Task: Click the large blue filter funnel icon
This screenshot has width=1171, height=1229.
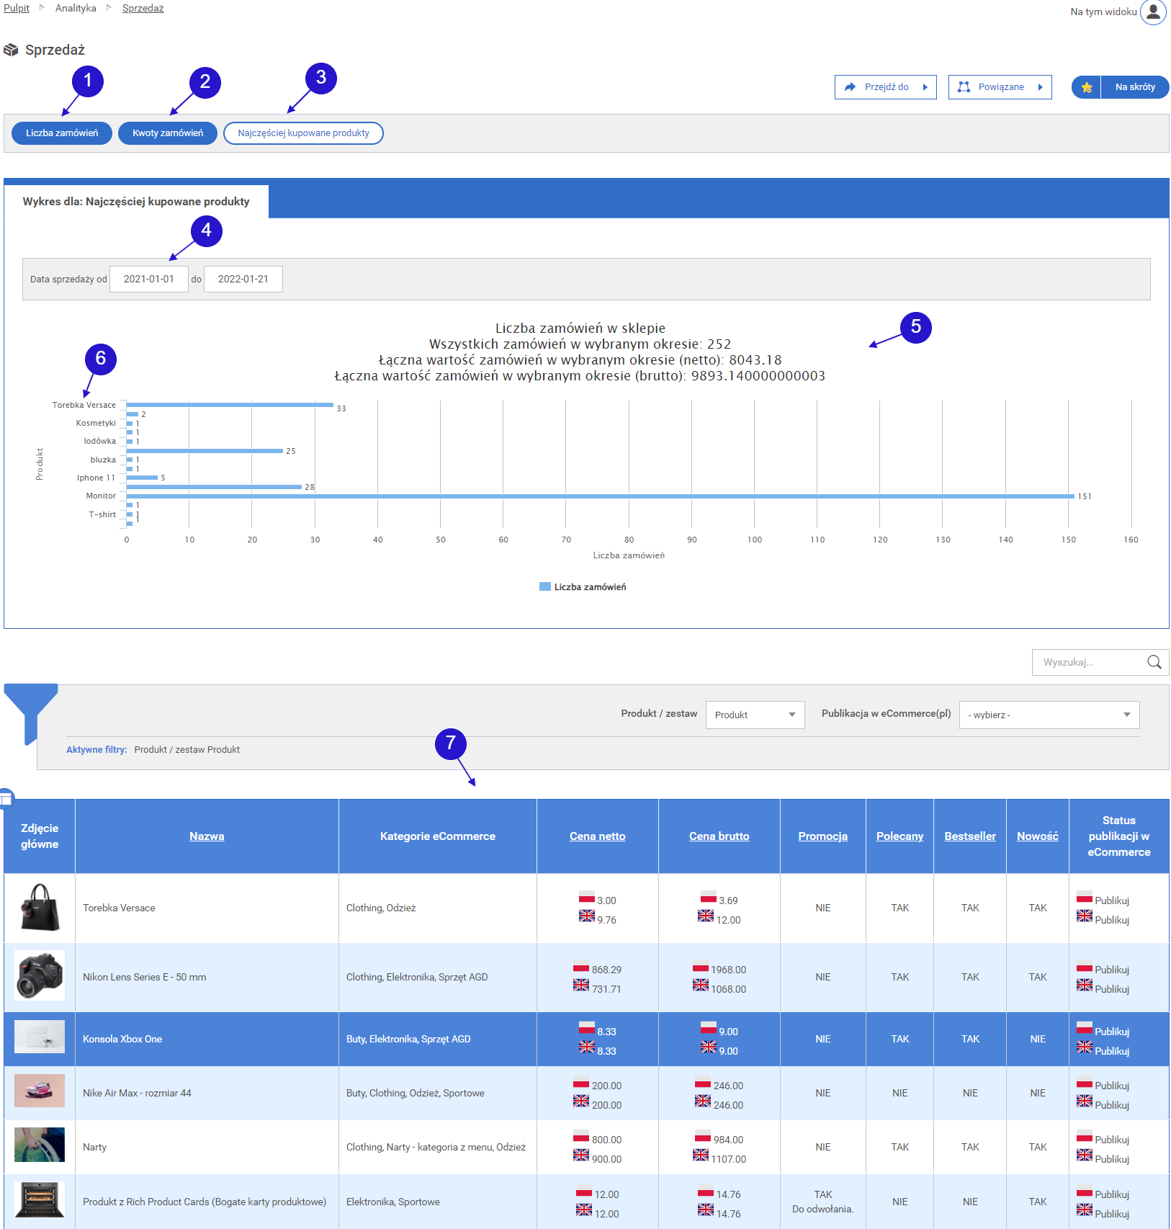Action: 30,709
